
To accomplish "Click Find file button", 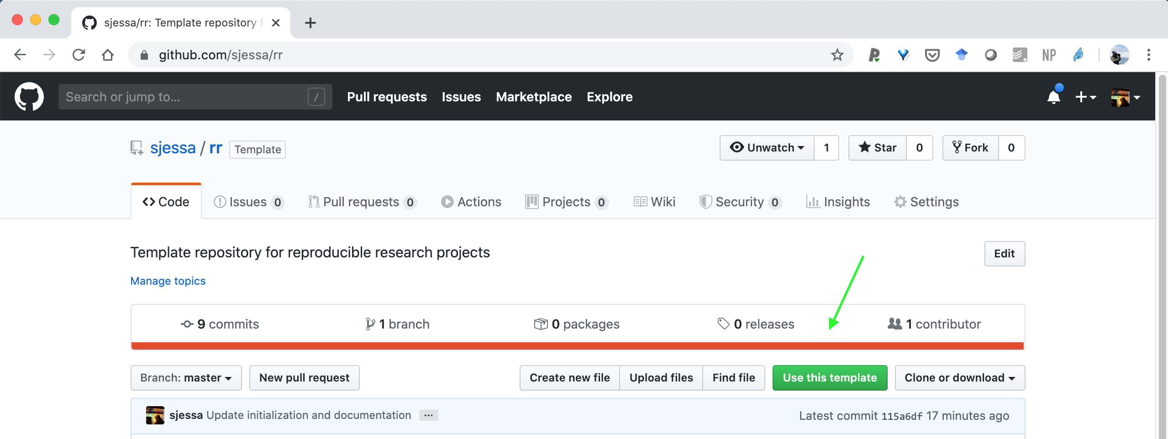I will tap(734, 378).
